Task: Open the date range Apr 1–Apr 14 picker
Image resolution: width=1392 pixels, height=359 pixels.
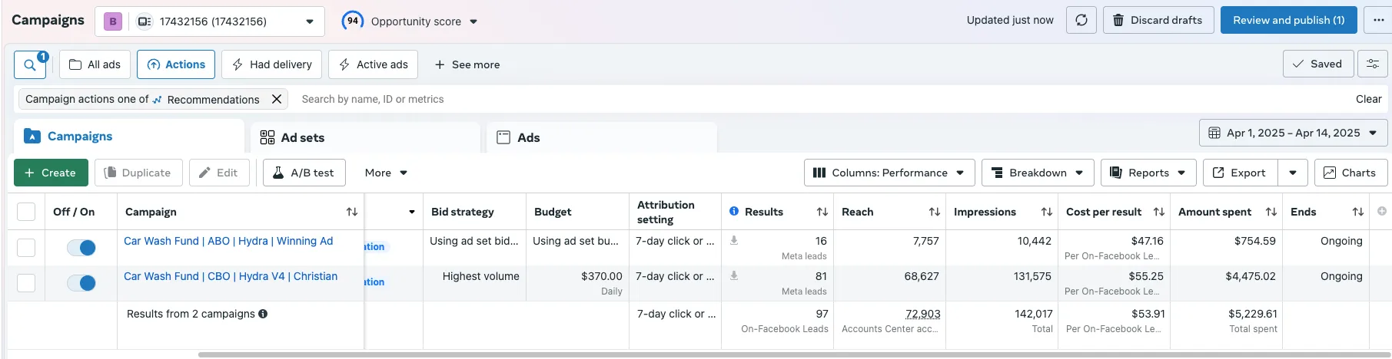Action: point(1294,133)
